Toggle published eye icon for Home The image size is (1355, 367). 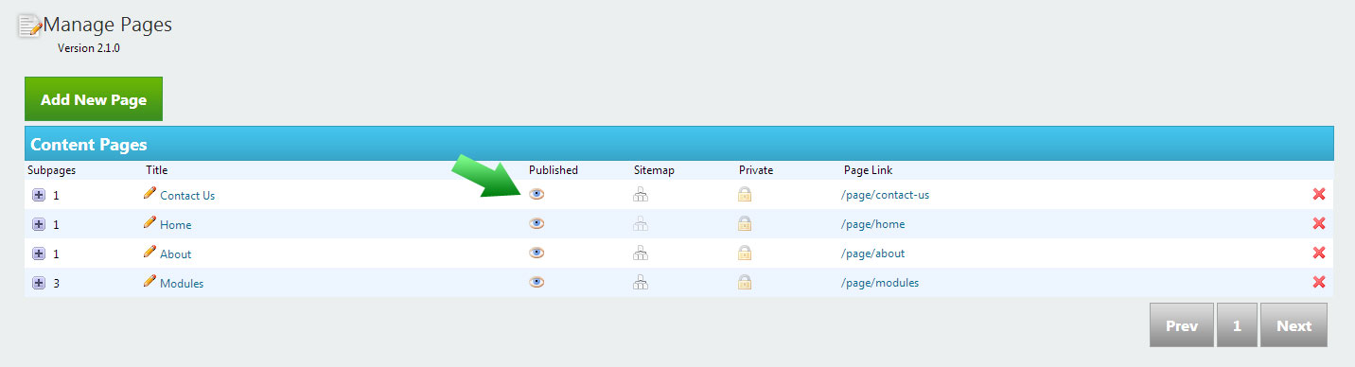(537, 223)
